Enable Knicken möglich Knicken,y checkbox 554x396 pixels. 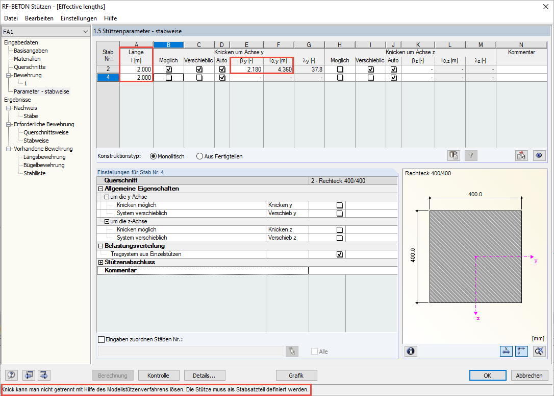coord(340,205)
